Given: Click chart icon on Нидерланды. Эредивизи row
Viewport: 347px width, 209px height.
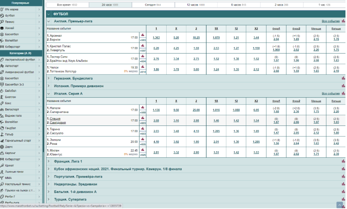Looking at the screenshot, I should pos(343,184).
